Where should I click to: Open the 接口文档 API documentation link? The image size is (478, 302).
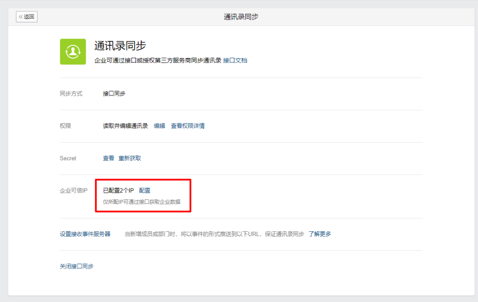(235, 60)
